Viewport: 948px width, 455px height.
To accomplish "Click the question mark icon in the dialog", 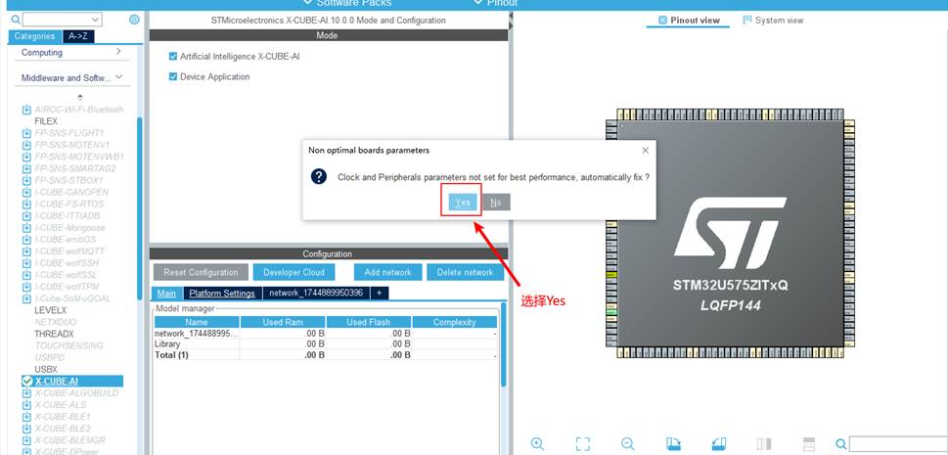I will coord(319,177).
